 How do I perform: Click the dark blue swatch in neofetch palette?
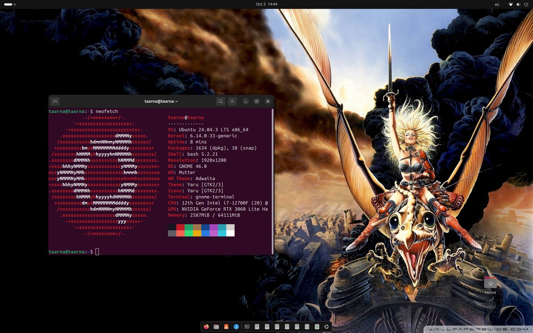coord(205,227)
